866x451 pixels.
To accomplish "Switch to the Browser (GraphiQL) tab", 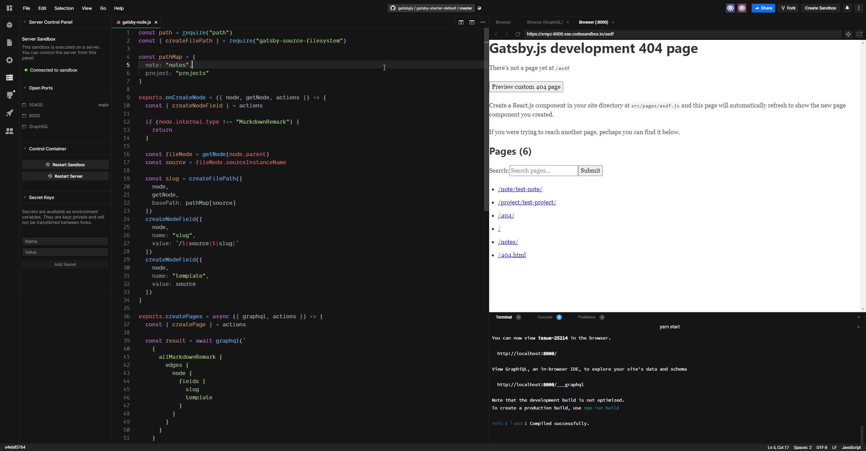I will click(545, 22).
